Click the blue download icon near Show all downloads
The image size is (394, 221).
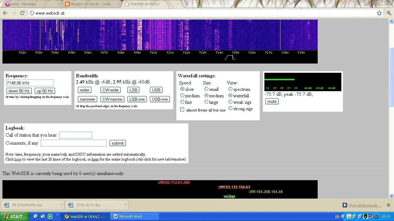(x=345, y=205)
